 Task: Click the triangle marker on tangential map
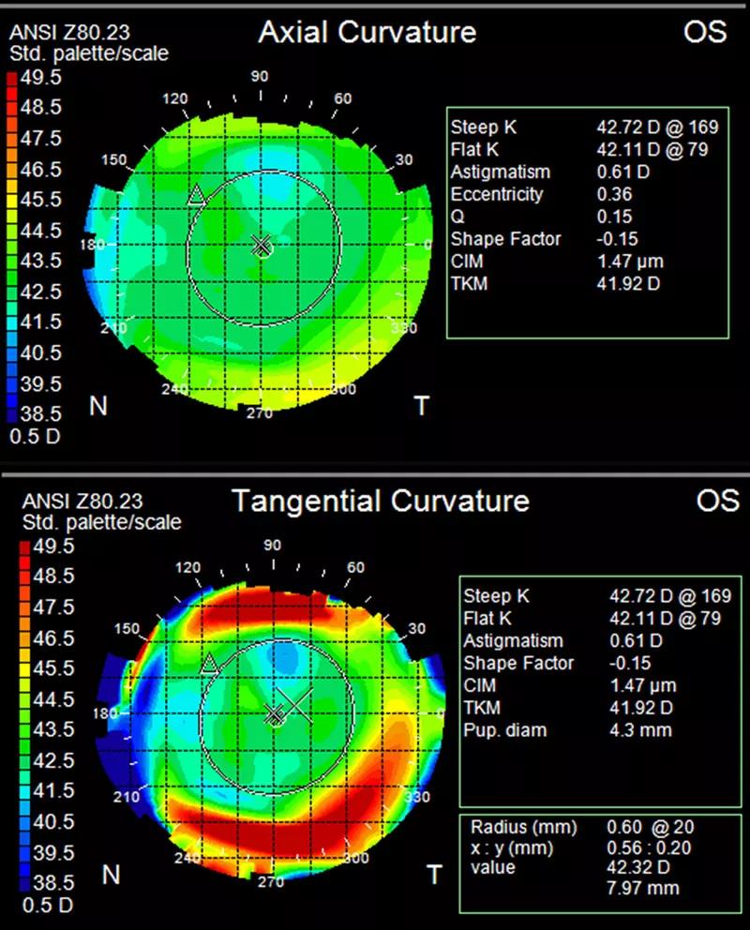[x=209, y=664]
